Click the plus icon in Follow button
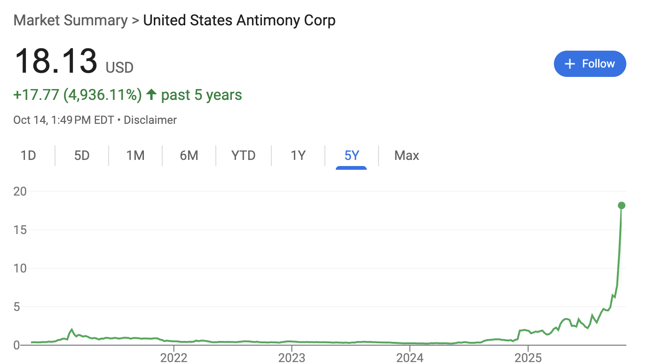Screen dimensions: 663x363 (569, 64)
